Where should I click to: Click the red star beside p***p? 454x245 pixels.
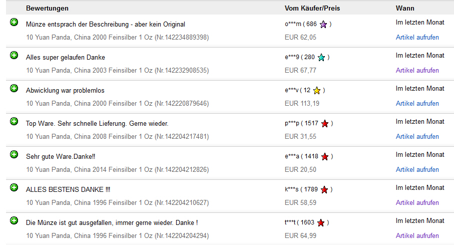325,124
